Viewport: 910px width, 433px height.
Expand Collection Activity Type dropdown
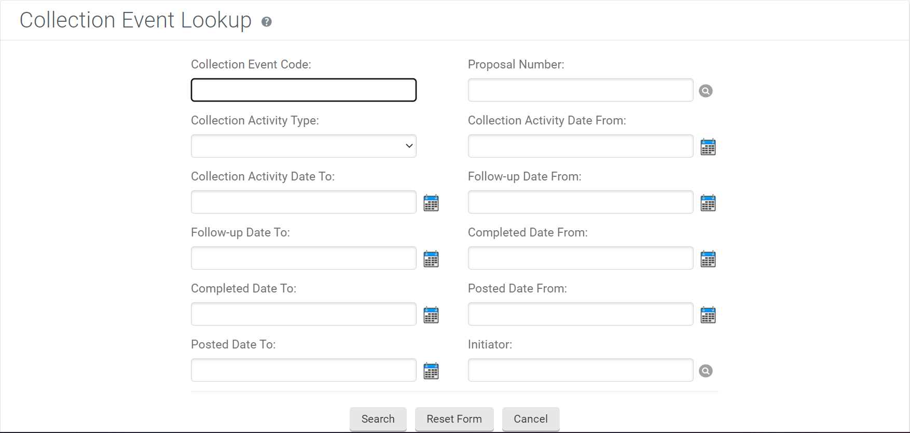304,146
